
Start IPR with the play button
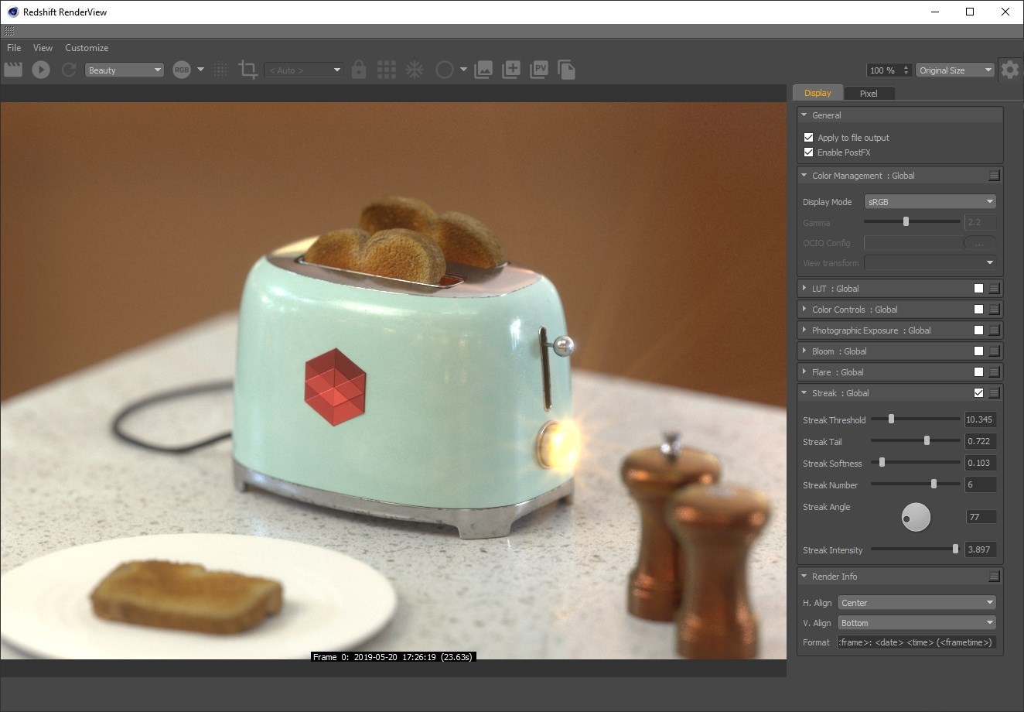click(x=41, y=70)
